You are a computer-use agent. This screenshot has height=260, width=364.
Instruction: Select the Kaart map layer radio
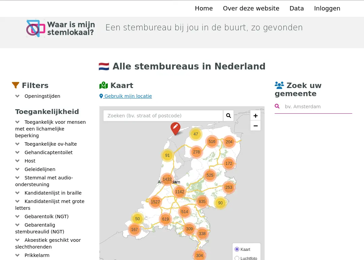click(237, 249)
